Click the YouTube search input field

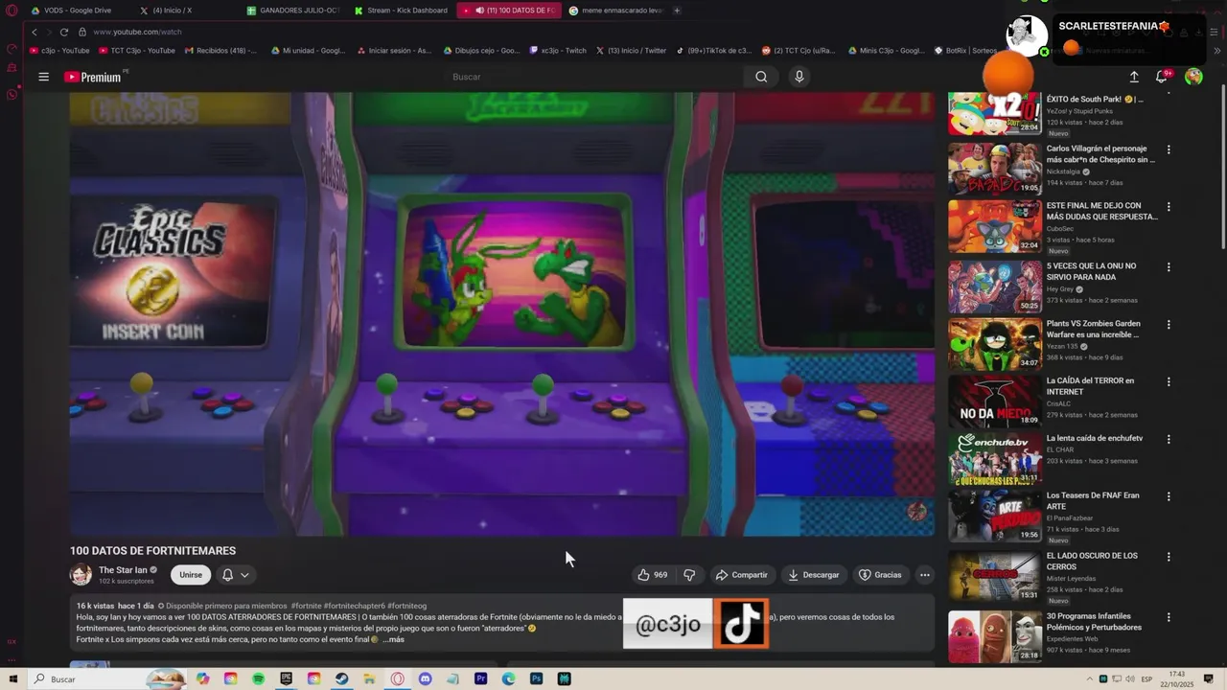594,77
